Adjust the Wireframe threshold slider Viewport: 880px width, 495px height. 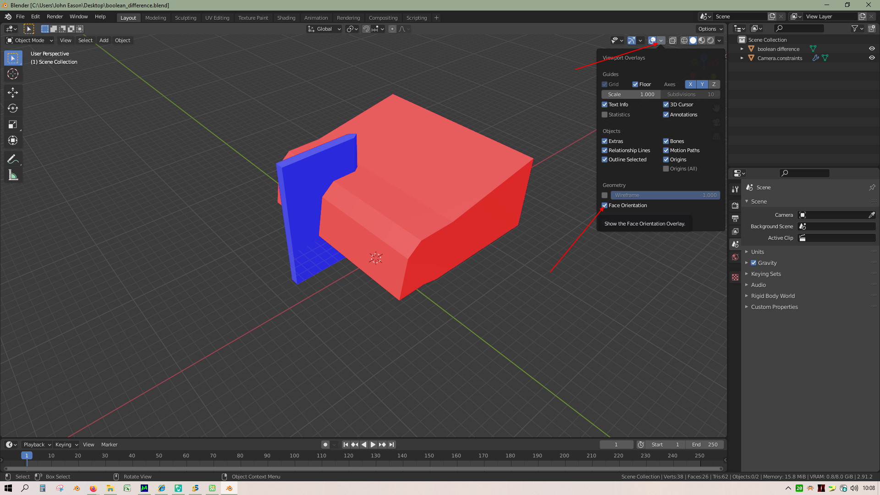[x=665, y=195]
